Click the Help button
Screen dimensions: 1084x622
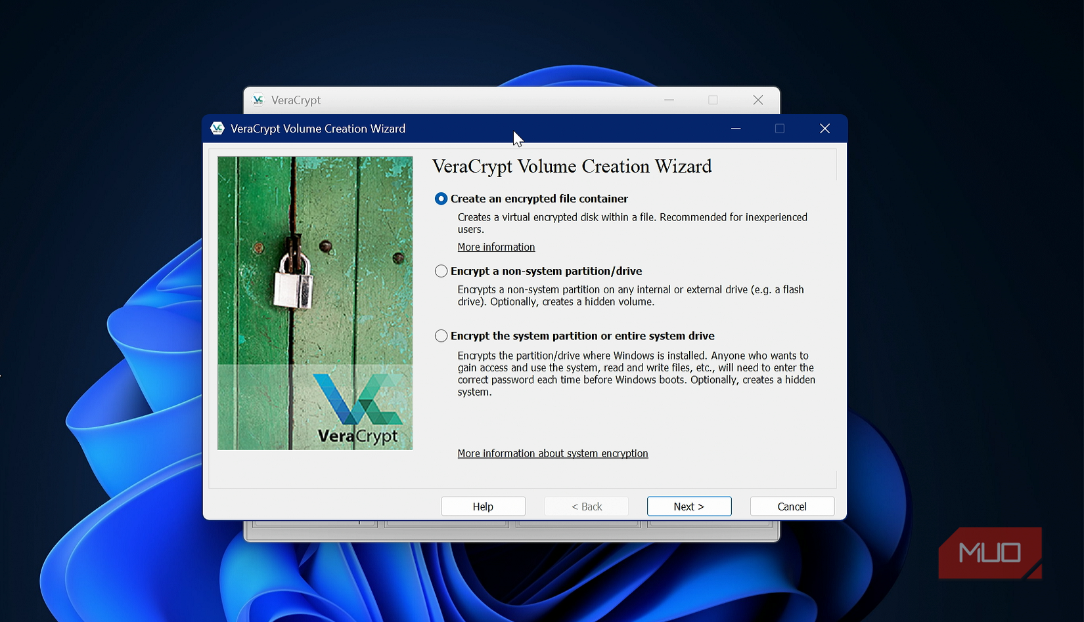[x=483, y=506]
